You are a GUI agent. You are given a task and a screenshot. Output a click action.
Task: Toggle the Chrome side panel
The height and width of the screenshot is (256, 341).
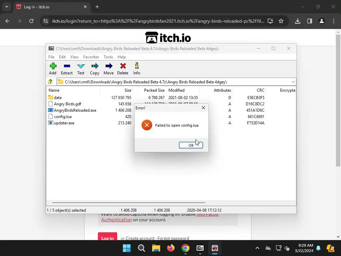tap(310, 21)
